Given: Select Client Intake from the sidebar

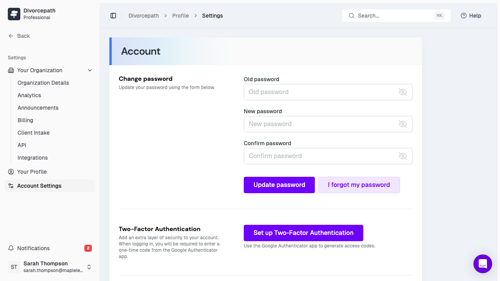Looking at the screenshot, I should 33,133.
